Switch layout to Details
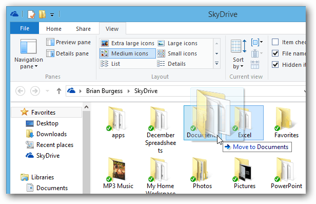This screenshot has width=316, height=204. click(171, 64)
